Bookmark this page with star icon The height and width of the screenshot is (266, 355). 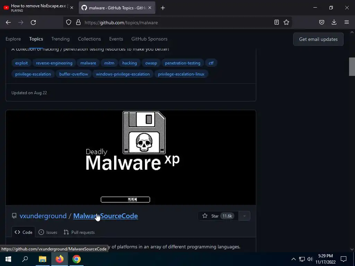286,23
